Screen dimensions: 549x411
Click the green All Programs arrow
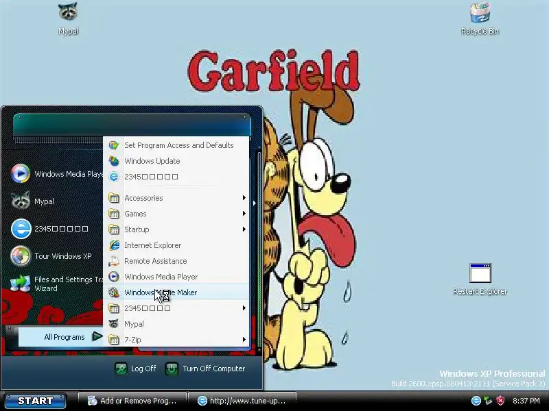tap(97, 336)
